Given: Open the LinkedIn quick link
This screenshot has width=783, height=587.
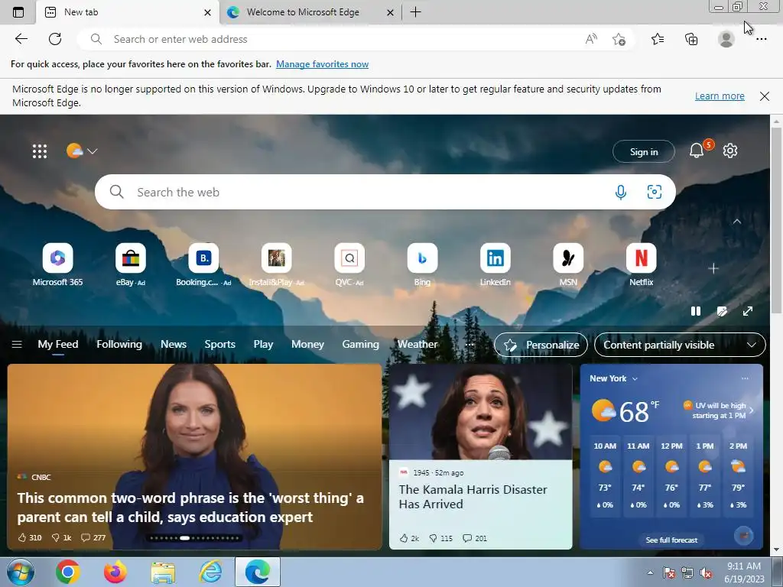Looking at the screenshot, I should tap(495, 265).
